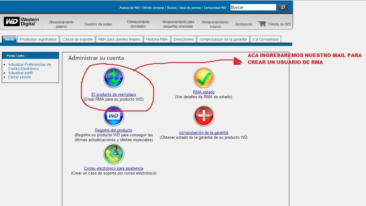
Task: Click the Cerrar sesión link
Action: 20,77
